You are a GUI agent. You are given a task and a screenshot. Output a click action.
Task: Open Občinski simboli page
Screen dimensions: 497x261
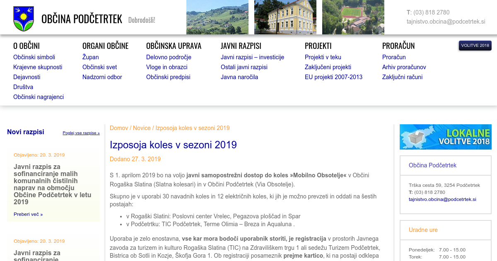tap(34, 57)
